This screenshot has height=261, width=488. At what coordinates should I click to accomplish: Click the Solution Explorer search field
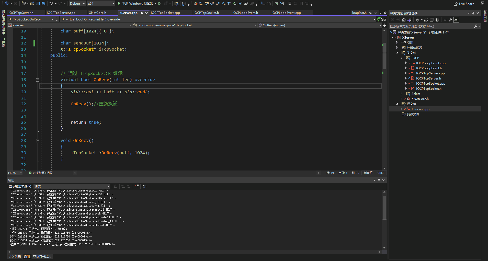pyautogui.click(x=431, y=26)
